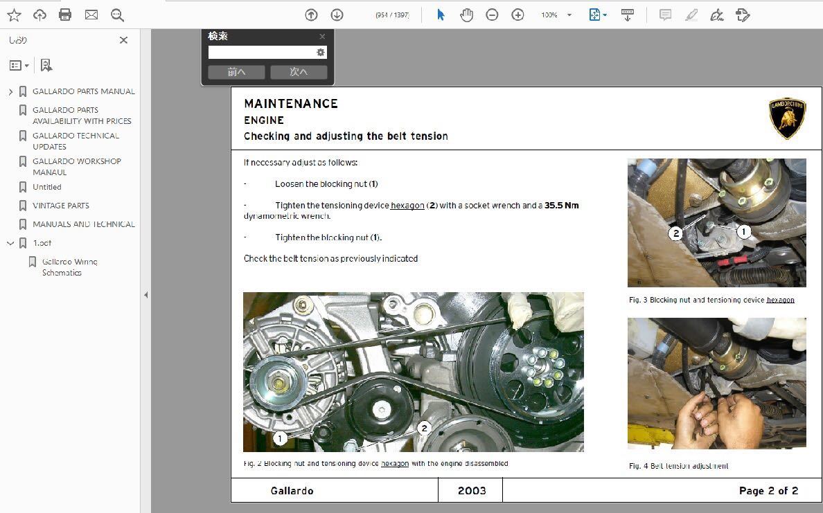Click the '2003' footer cell
The height and width of the screenshot is (513, 823).
[471, 491]
